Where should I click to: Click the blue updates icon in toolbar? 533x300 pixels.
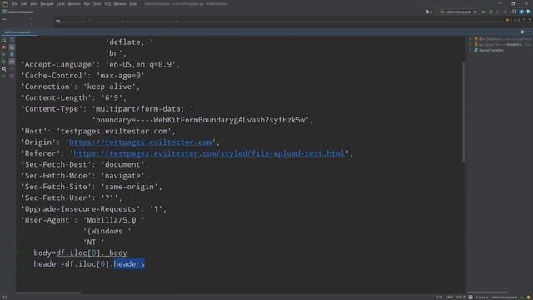click(521, 12)
